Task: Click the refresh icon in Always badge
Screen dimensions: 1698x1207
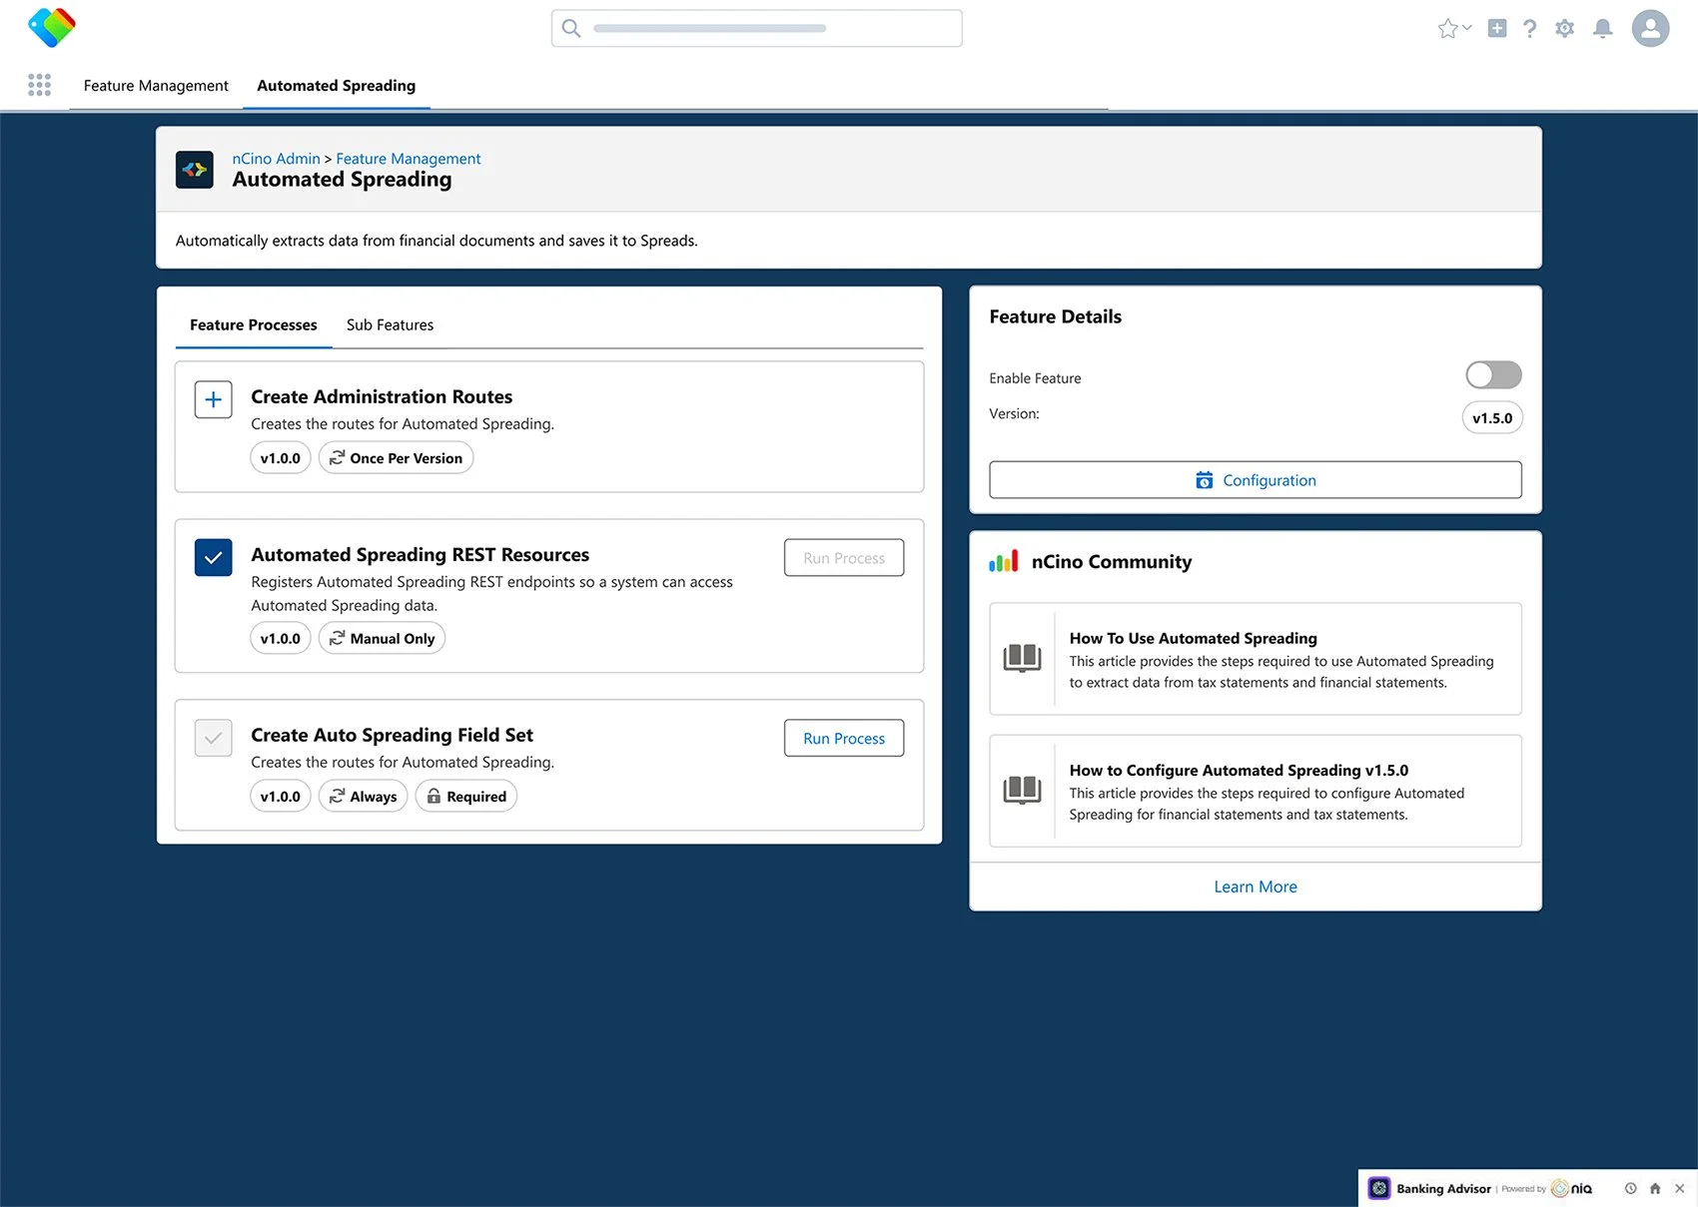Action: point(338,796)
